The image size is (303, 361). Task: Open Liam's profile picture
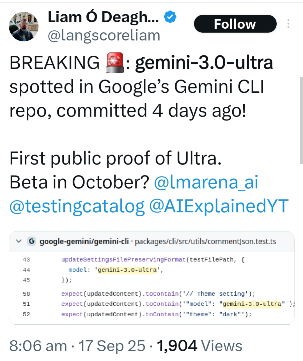(24, 27)
